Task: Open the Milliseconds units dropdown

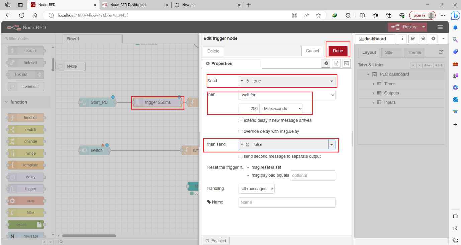Action: (282, 108)
